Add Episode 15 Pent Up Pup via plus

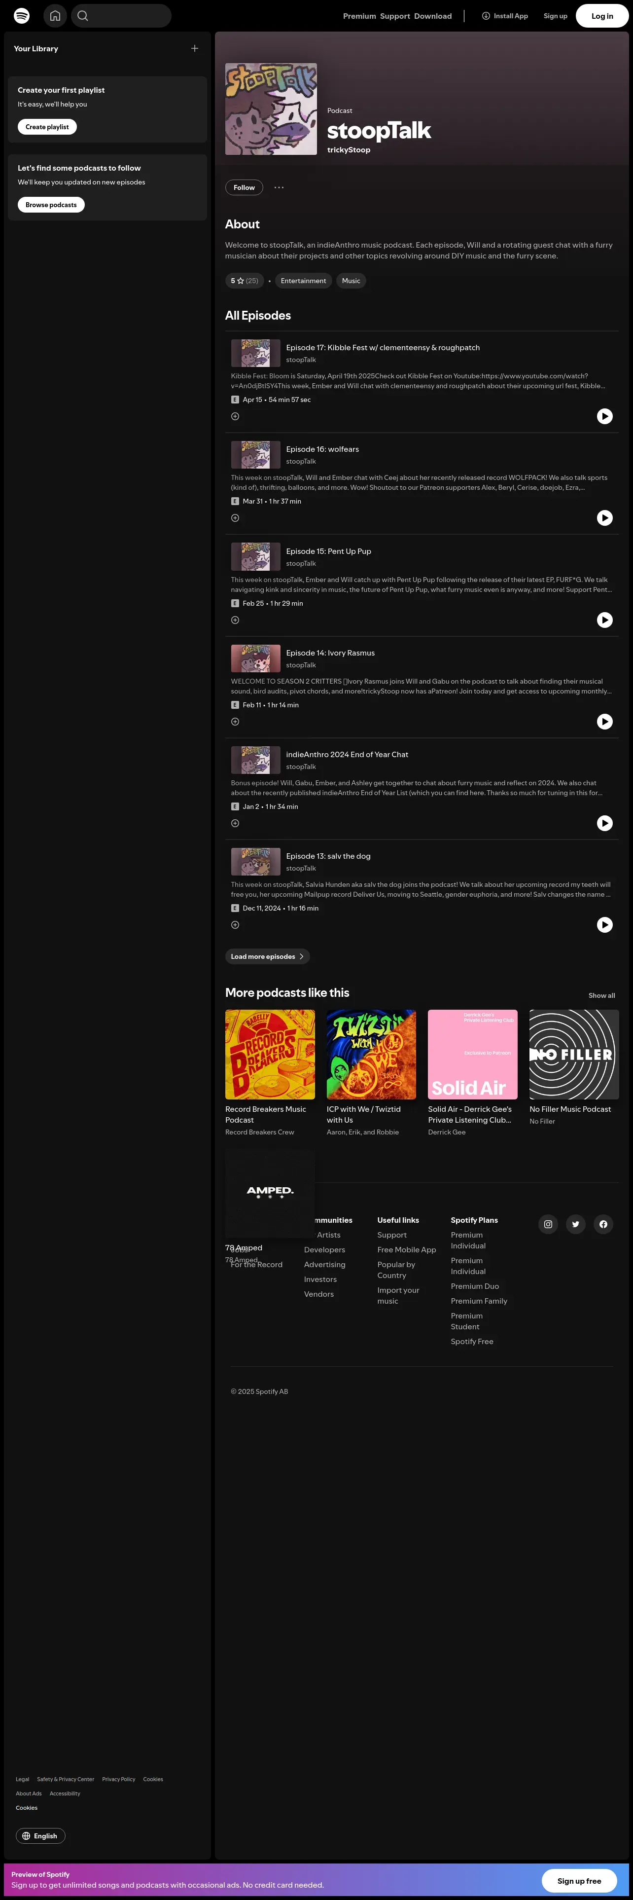tap(235, 621)
